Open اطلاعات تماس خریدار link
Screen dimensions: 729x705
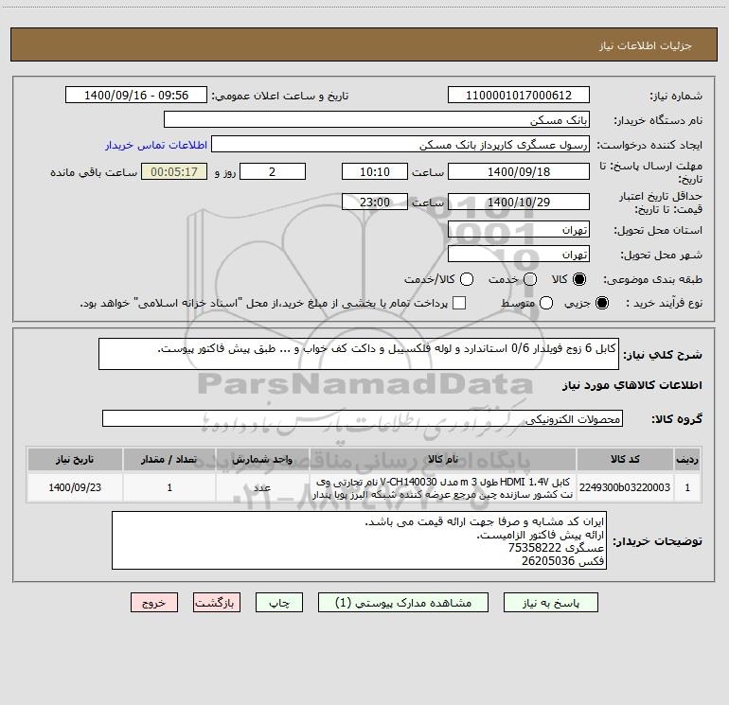tap(156, 145)
